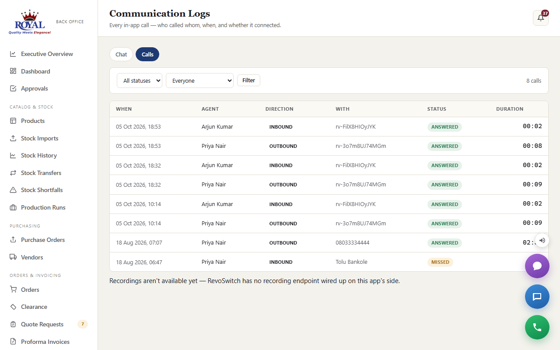This screenshot has height=350, width=560.
Task: Click the Production Runs briefcase icon
Action: (x=13, y=207)
